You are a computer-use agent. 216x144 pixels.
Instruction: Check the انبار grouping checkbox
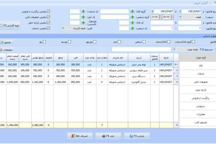(120, 42)
